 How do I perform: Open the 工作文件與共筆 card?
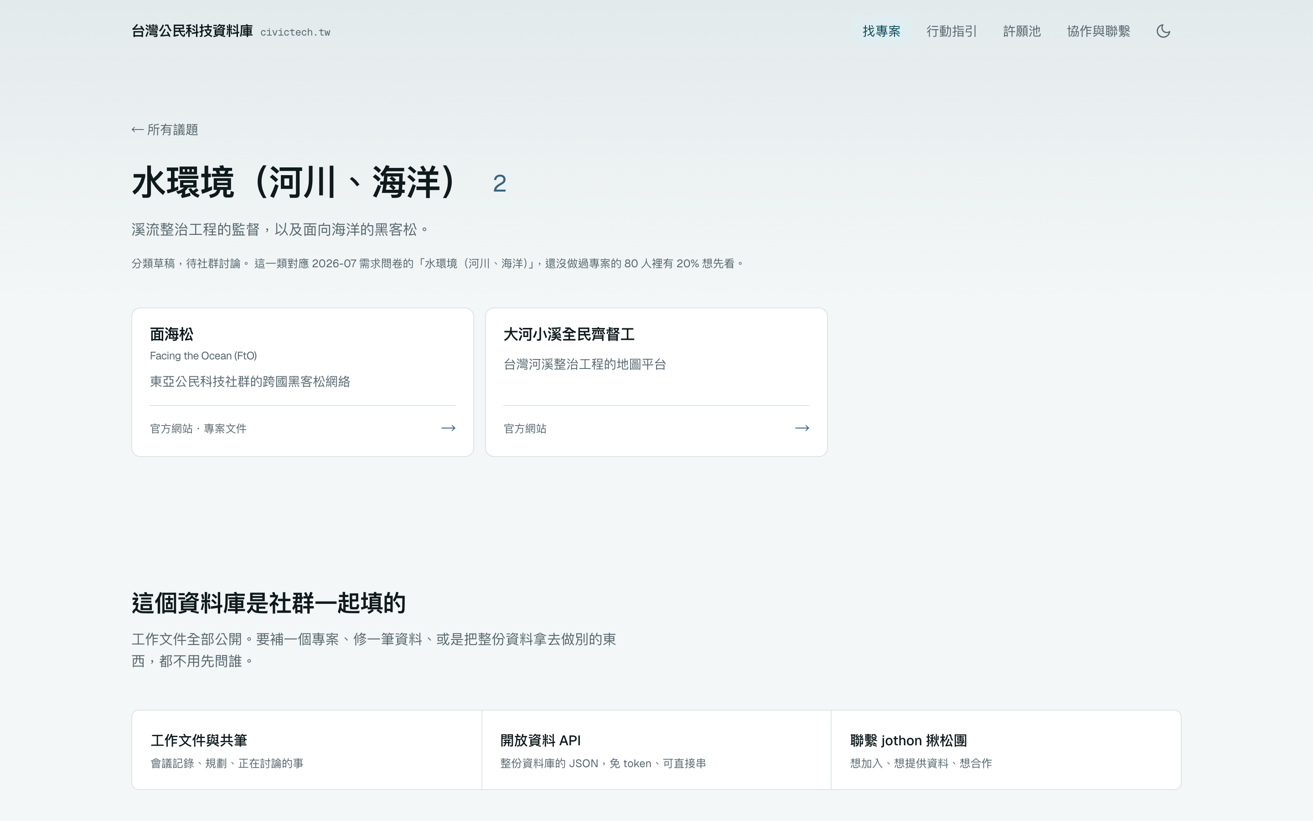[306, 750]
